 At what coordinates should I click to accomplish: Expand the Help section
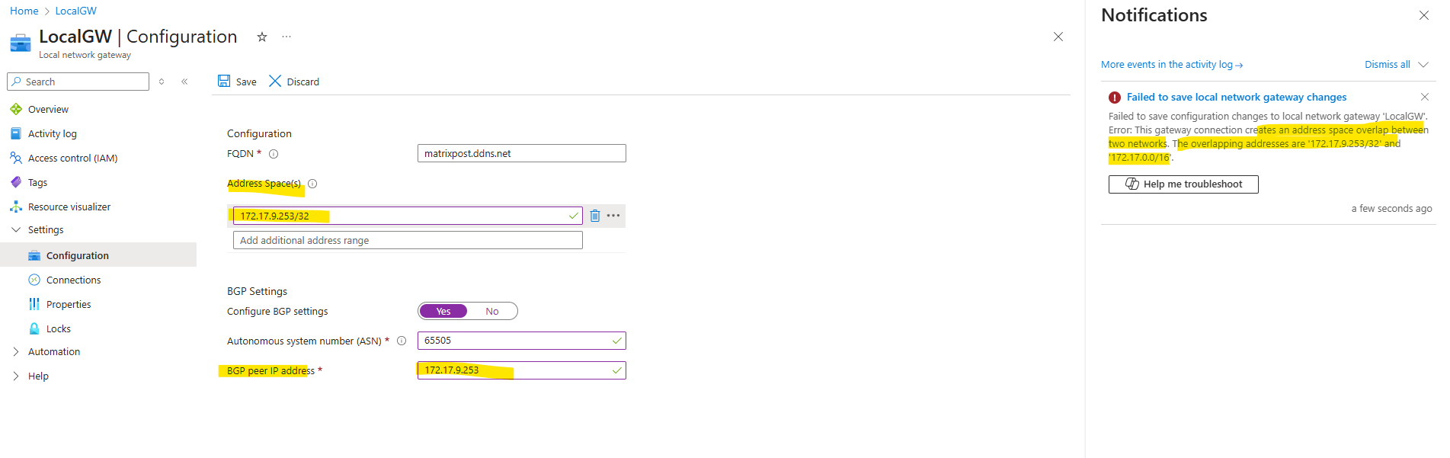(16, 376)
